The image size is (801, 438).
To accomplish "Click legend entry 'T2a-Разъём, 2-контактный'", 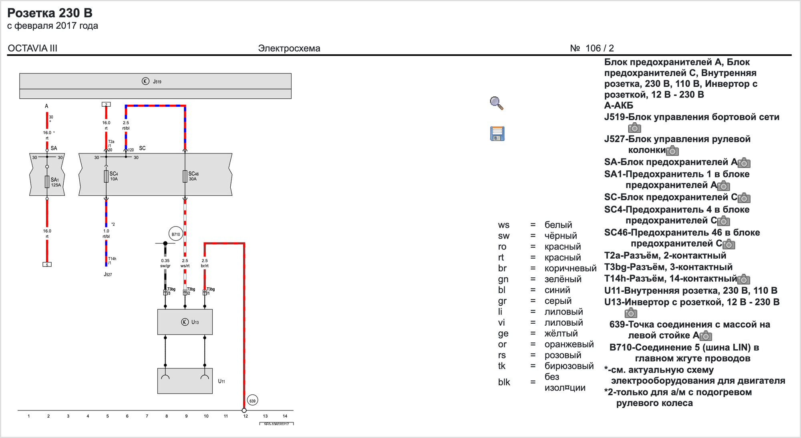I will click(665, 255).
